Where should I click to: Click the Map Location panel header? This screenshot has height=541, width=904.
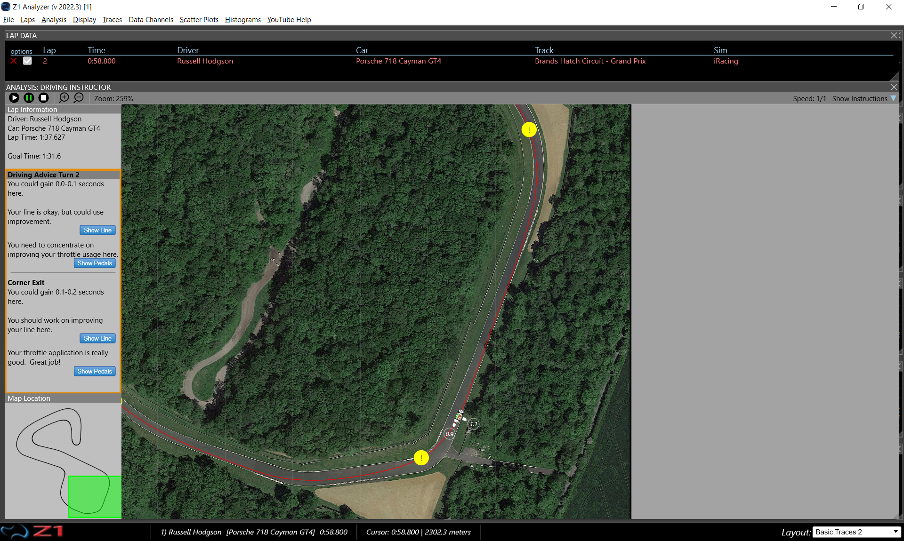[x=63, y=398]
